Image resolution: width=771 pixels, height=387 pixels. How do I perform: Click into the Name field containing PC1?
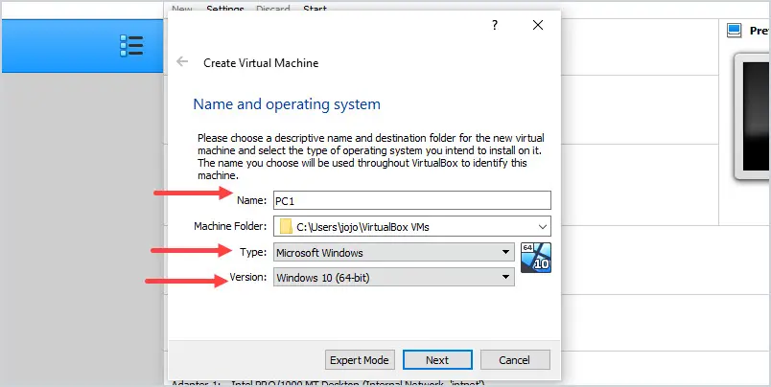point(412,200)
